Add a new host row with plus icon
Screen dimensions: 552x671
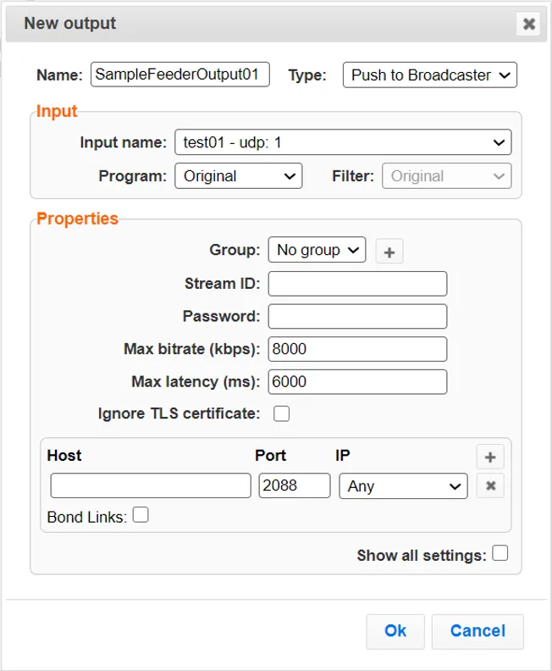click(489, 457)
